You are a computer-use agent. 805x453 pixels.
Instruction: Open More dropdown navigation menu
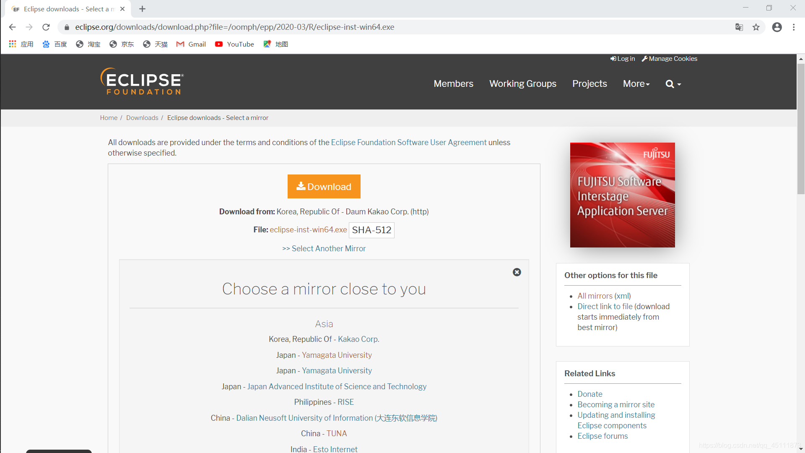pyautogui.click(x=635, y=83)
